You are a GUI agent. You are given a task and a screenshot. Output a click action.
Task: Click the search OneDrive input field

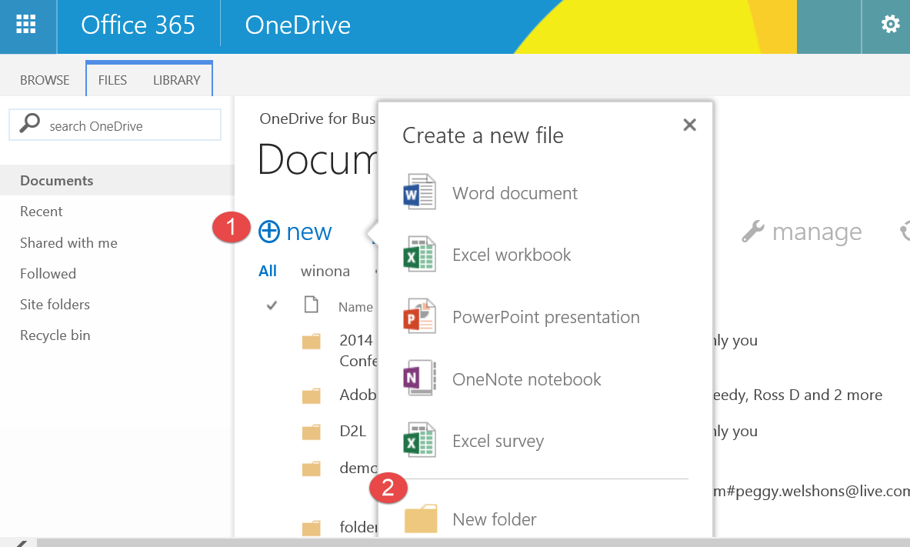(127, 125)
